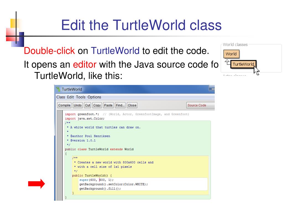
Task: Open the Source Code view dropdown
Action: [x=200, y=105]
